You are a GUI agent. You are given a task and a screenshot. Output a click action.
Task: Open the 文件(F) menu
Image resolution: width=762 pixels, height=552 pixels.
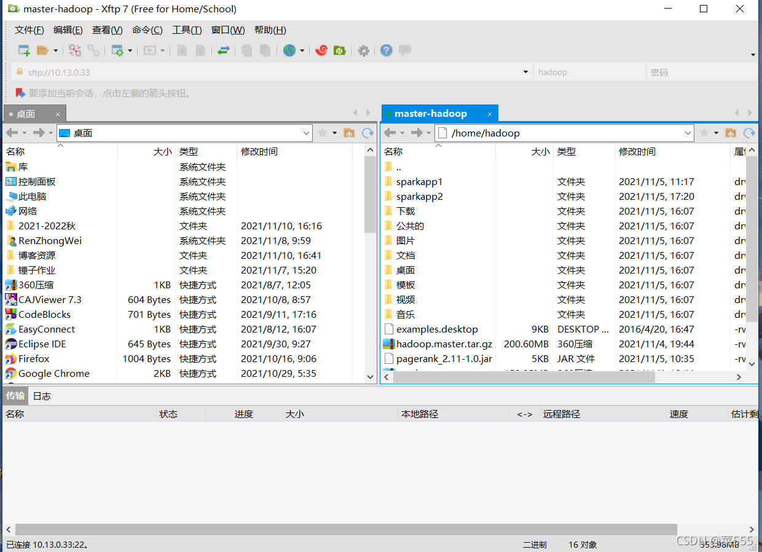pyautogui.click(x=29, y=30)
